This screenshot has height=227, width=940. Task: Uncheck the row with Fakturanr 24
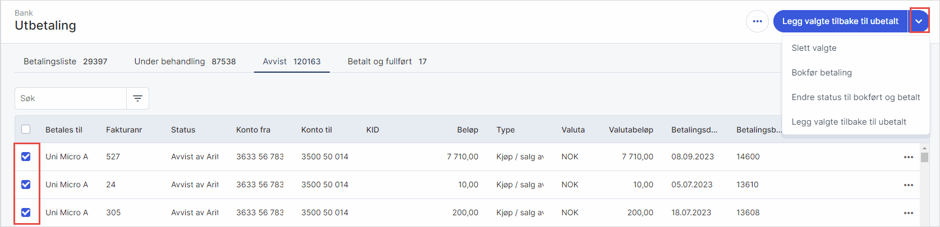[26, 185]
